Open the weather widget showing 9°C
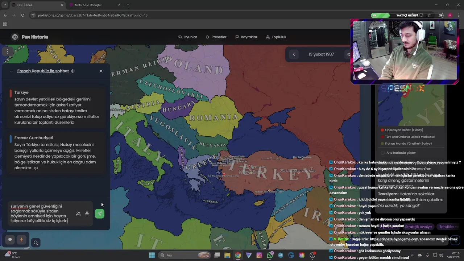464x261 pixels. (x=13, y=255)
